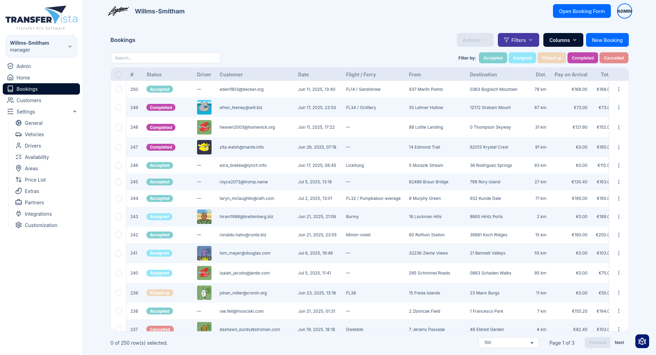The width and height of the screenshot is (656, 355).
Task: Open the Vehicles settings icon
Action: [x=19, y=135]
